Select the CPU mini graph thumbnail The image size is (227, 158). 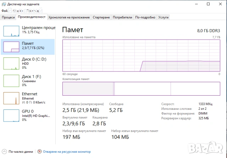(x=11, y=31)
